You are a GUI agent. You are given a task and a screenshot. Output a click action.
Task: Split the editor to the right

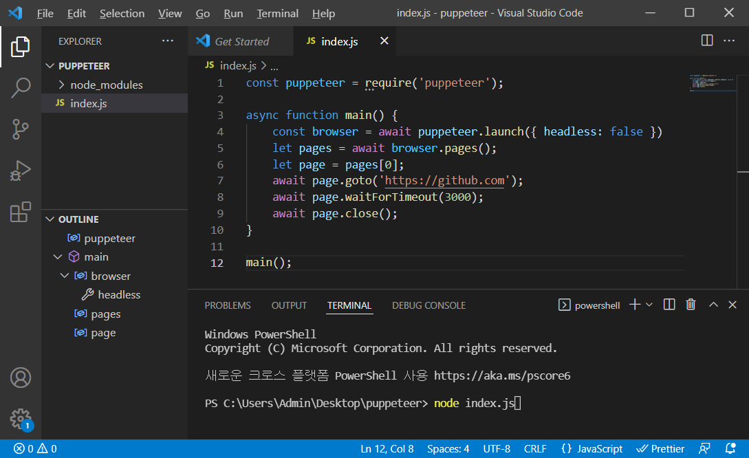click(x=707, y=41)
